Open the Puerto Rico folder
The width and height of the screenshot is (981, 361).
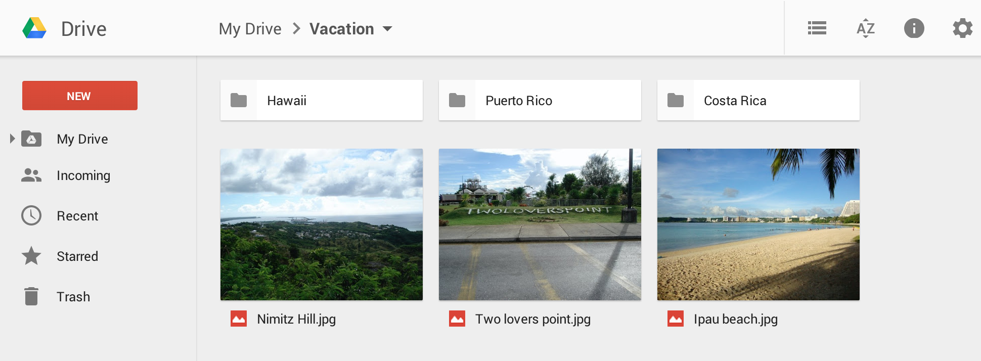point(540,100)
